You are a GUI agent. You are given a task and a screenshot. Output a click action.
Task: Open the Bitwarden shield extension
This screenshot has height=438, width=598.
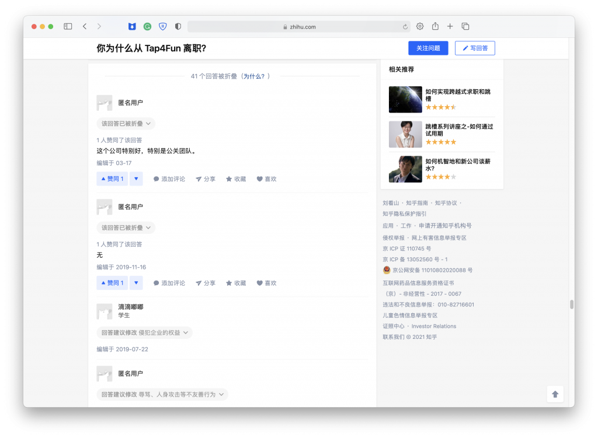[132, 26]
